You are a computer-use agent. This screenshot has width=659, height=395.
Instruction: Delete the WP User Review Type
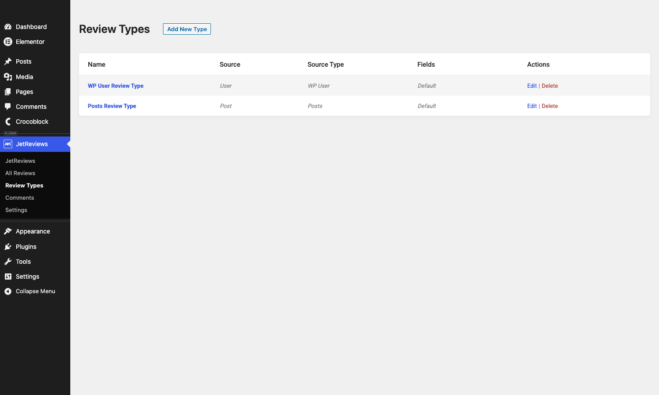[550, 86]
